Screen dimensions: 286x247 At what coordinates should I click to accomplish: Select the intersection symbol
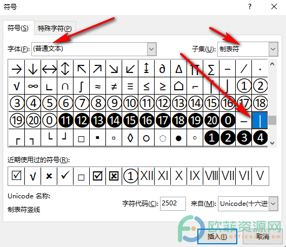tap(65, 86)
